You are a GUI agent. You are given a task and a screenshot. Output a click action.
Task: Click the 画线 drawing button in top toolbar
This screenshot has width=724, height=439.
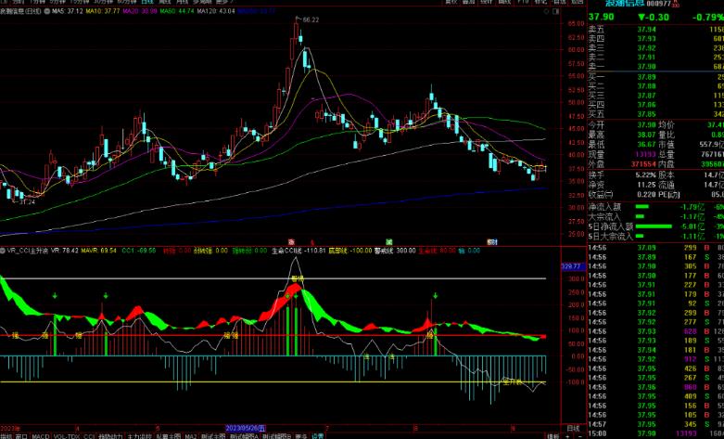[x=504, y=2]
